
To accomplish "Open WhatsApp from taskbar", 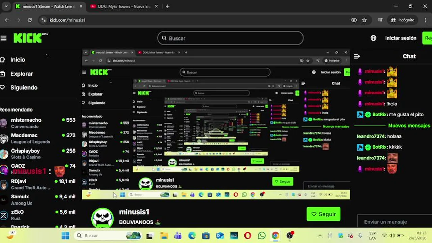I will pyautogui.click(x=262, y=236).
